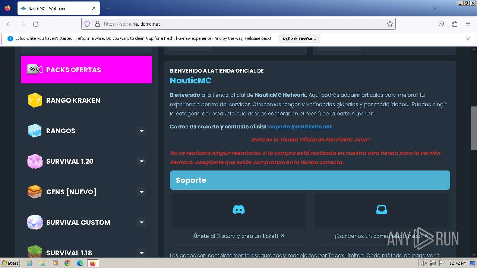Click the 12:42 PM system clock
The width and height of the screenshot is (477, 268).
click(458, 263)
